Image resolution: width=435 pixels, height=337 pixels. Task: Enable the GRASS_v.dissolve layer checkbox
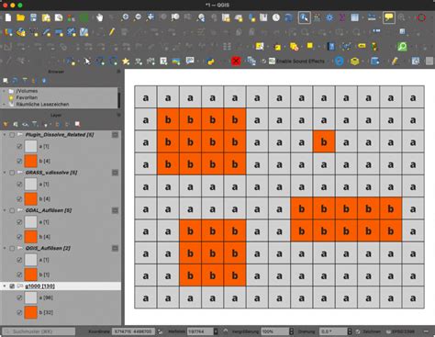(12, 173)
